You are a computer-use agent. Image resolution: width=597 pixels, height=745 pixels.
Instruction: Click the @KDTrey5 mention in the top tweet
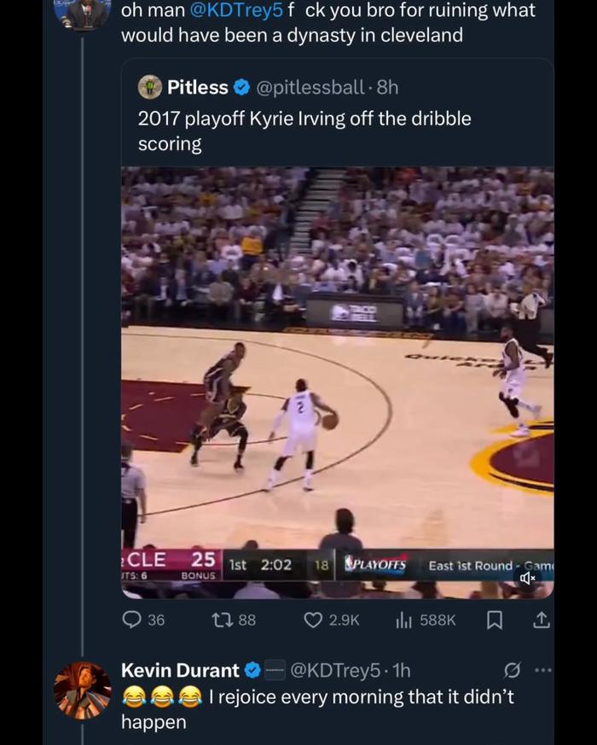[235, 10]
